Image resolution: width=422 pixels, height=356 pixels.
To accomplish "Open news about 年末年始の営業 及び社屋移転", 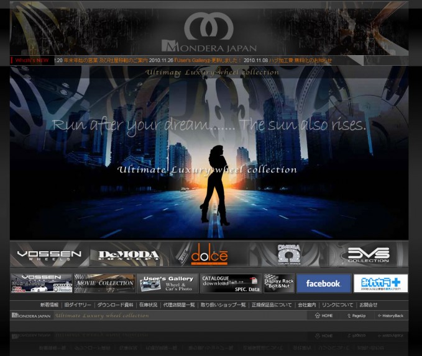I will (106, 60).
